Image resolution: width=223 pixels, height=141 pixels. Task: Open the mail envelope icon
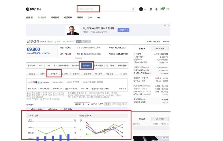(x=162, y=9)
